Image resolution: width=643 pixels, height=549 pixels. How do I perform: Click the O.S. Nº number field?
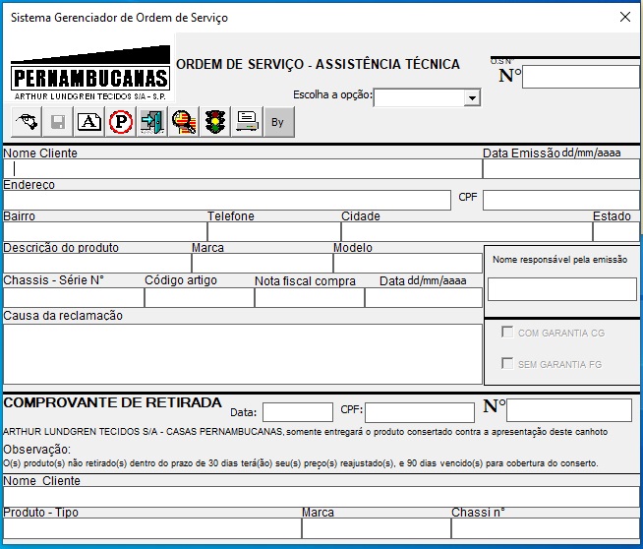(581, 77)
